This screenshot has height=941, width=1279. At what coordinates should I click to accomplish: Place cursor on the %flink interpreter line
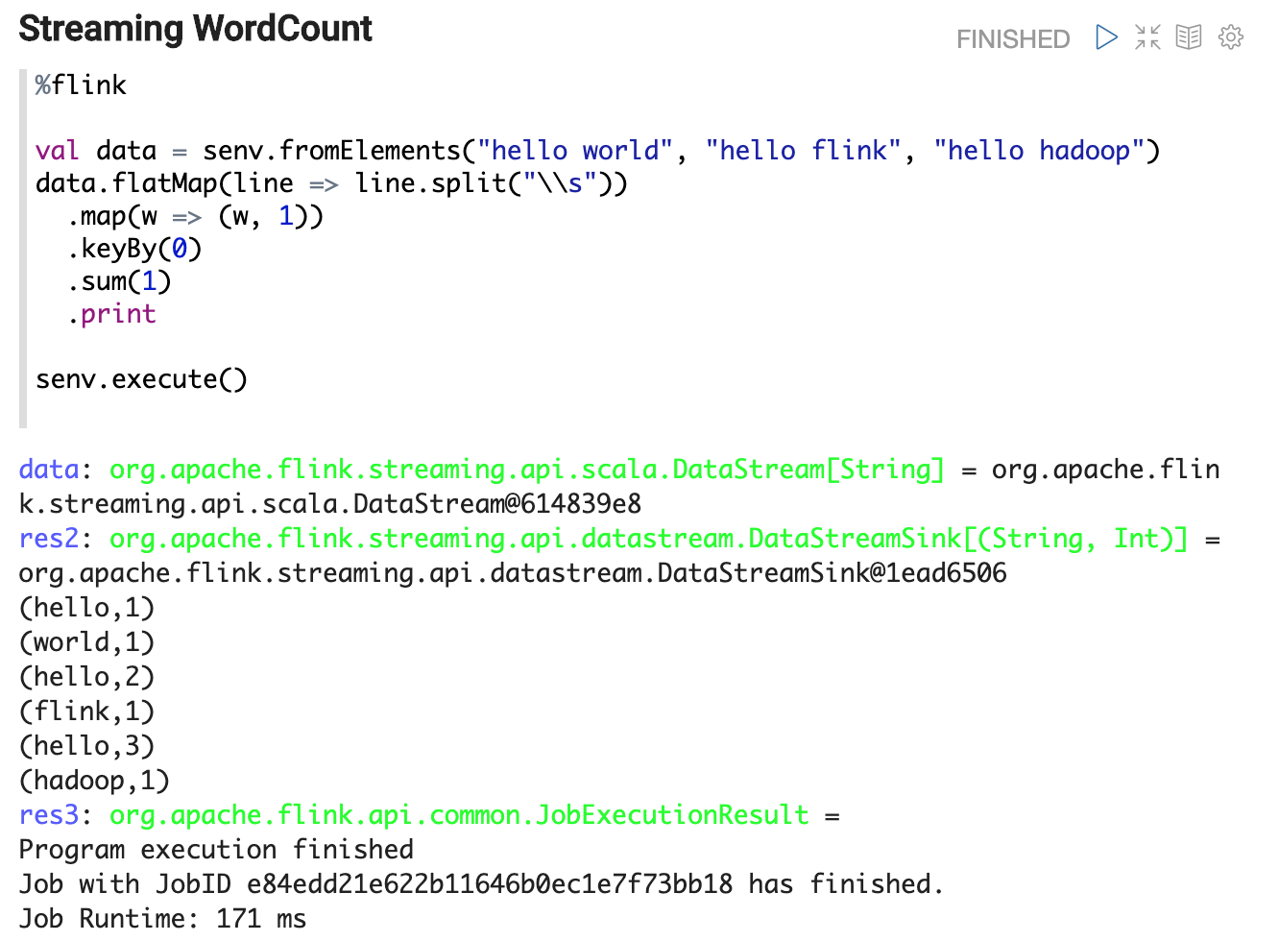[81, 85]
